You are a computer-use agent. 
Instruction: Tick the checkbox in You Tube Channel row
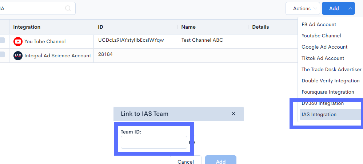point(2,40)
